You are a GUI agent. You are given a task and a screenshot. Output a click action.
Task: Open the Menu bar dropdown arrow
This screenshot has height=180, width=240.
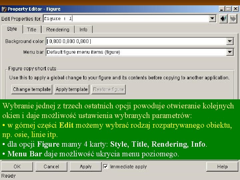(230, 52)
